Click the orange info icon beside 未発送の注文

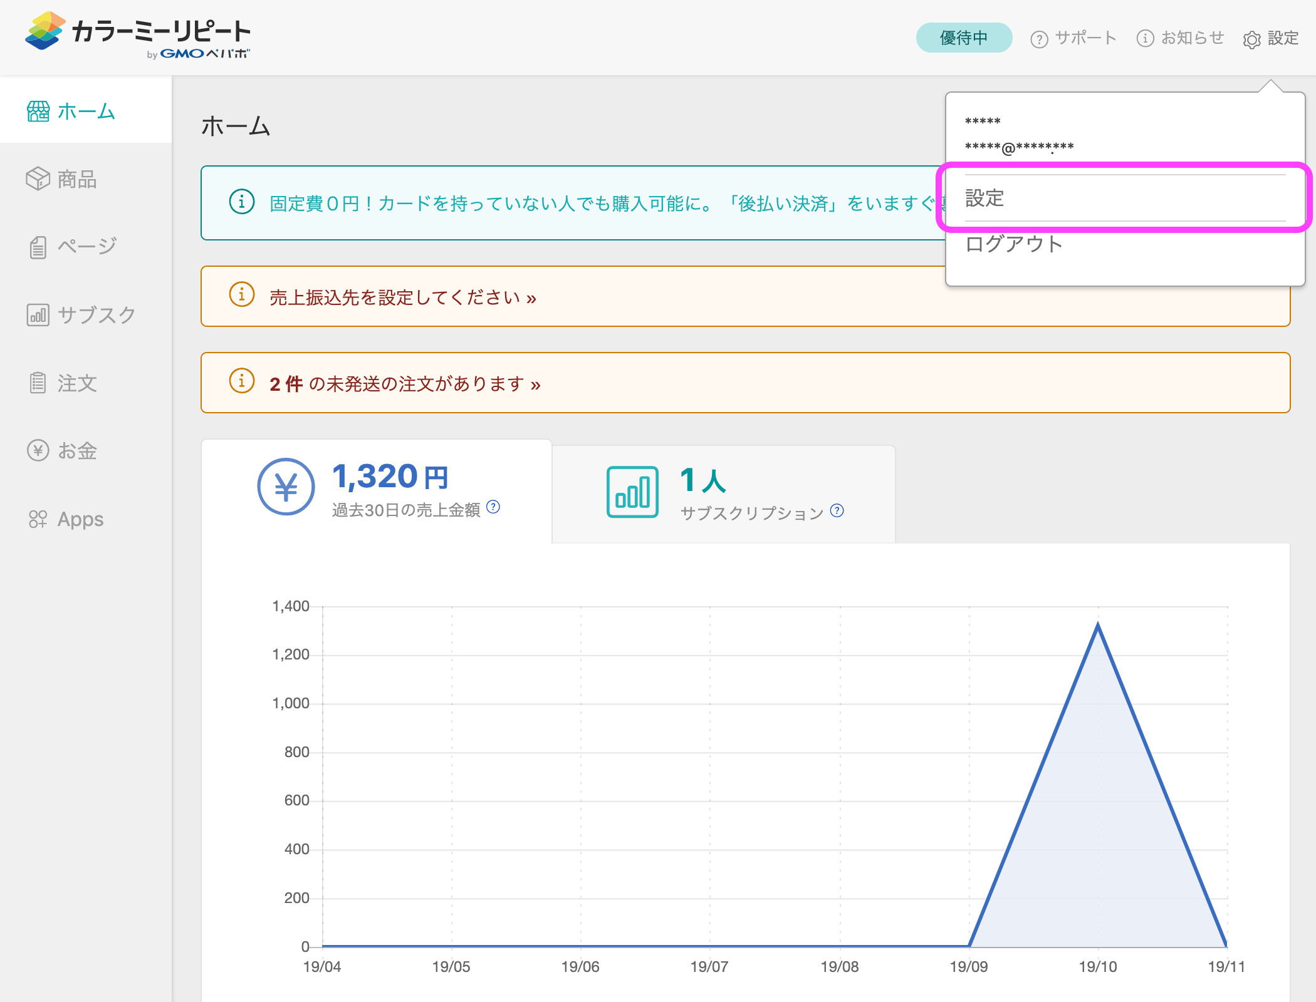[242, 381]
